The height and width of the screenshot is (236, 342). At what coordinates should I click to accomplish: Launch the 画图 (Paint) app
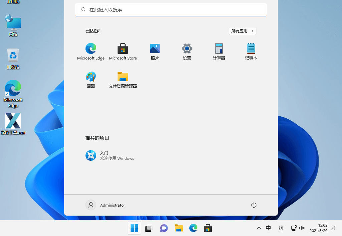coord(91,80)
